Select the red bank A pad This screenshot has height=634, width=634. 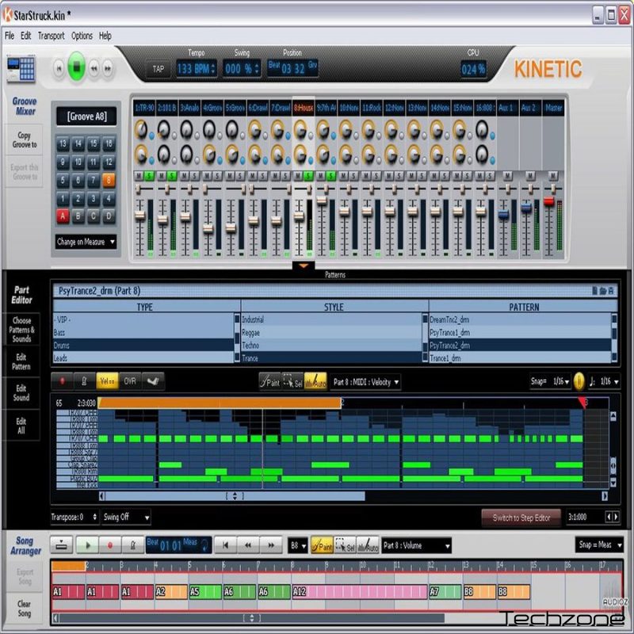tap(63, 216)
